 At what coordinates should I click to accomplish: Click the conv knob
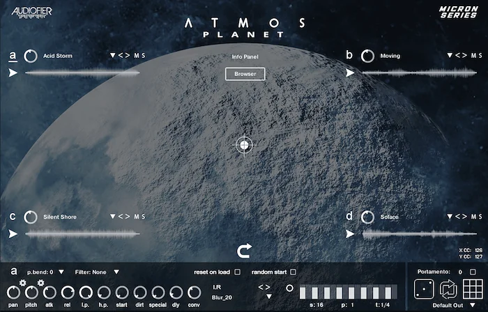(194, 292)
